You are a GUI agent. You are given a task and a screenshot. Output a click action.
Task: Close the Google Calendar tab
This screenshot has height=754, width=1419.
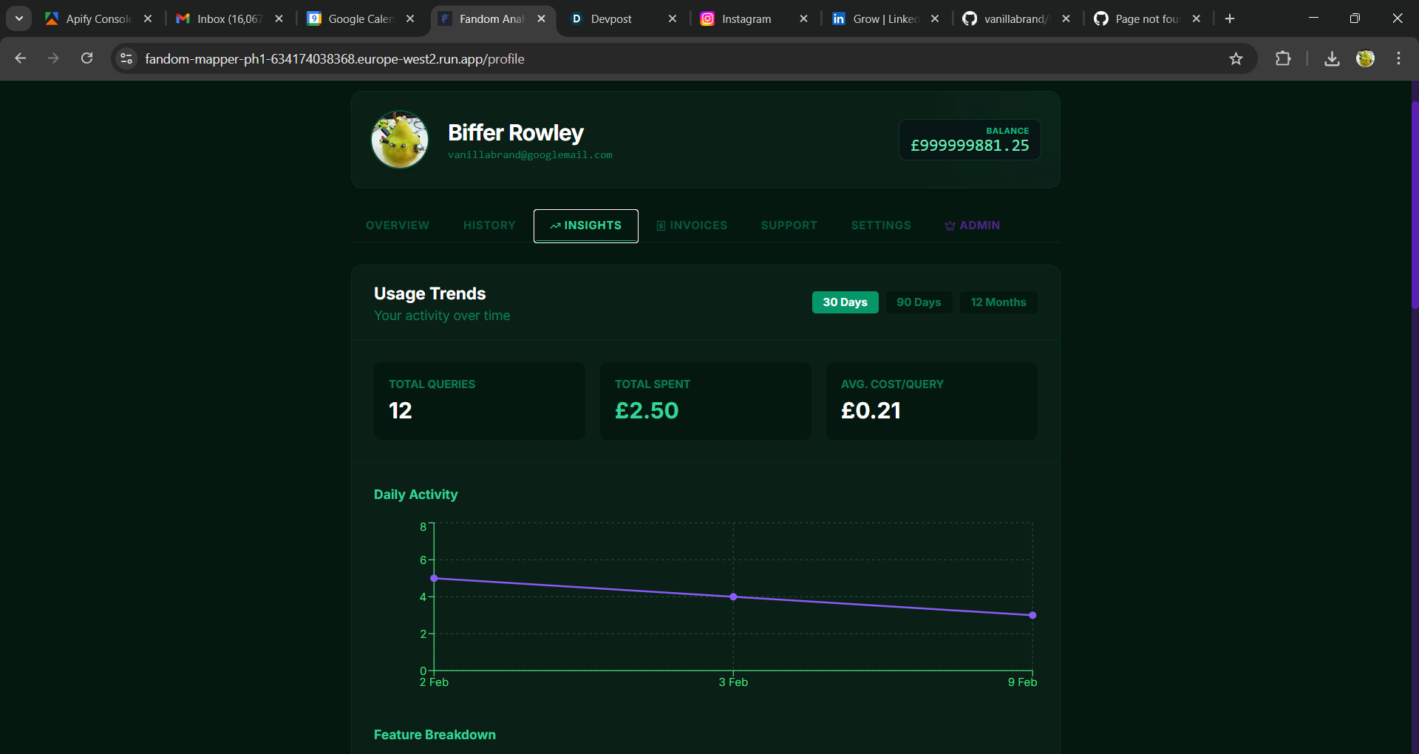pos(410,18)
